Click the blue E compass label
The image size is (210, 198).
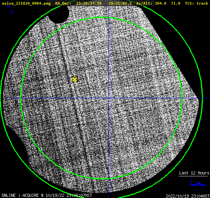13,12
